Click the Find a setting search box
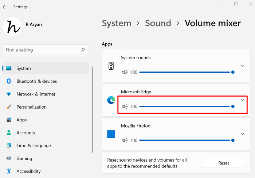The height and width of the screenshot is (178, 255). tap(46, 50)
